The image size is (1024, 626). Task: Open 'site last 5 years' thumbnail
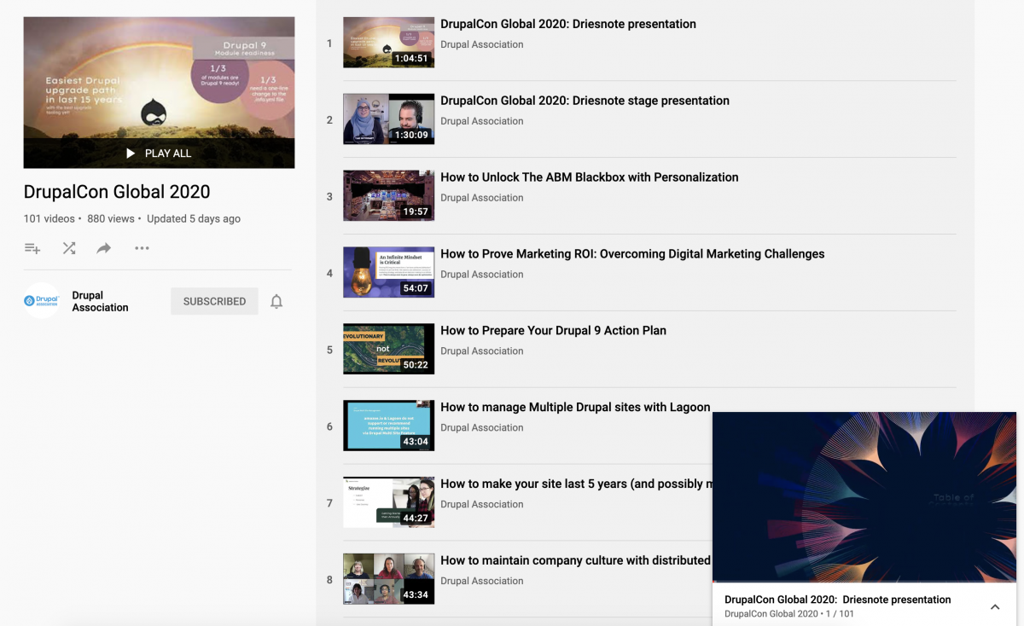(388, 502)
